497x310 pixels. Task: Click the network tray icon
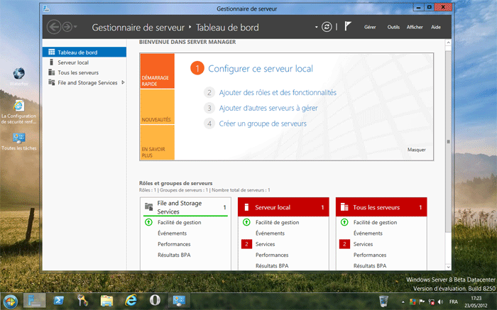(432, 301)
